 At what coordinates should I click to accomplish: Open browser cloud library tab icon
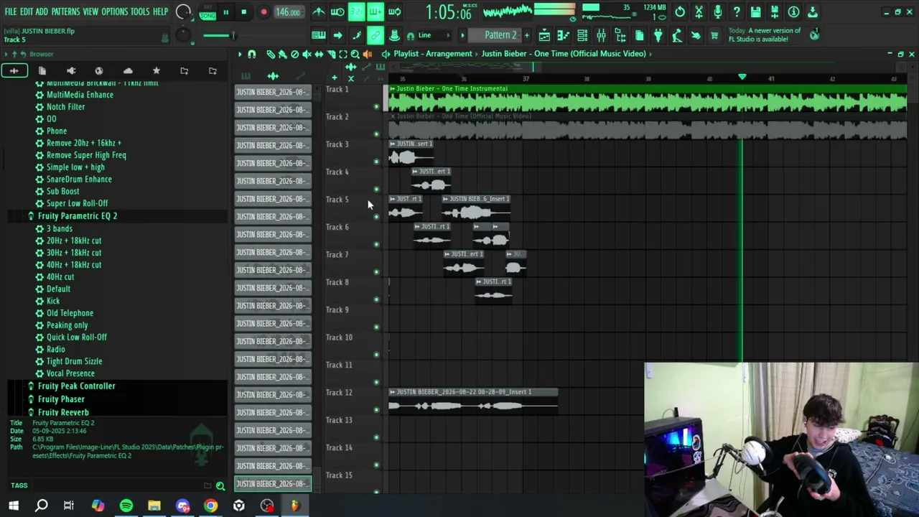[x=128, y=70]
